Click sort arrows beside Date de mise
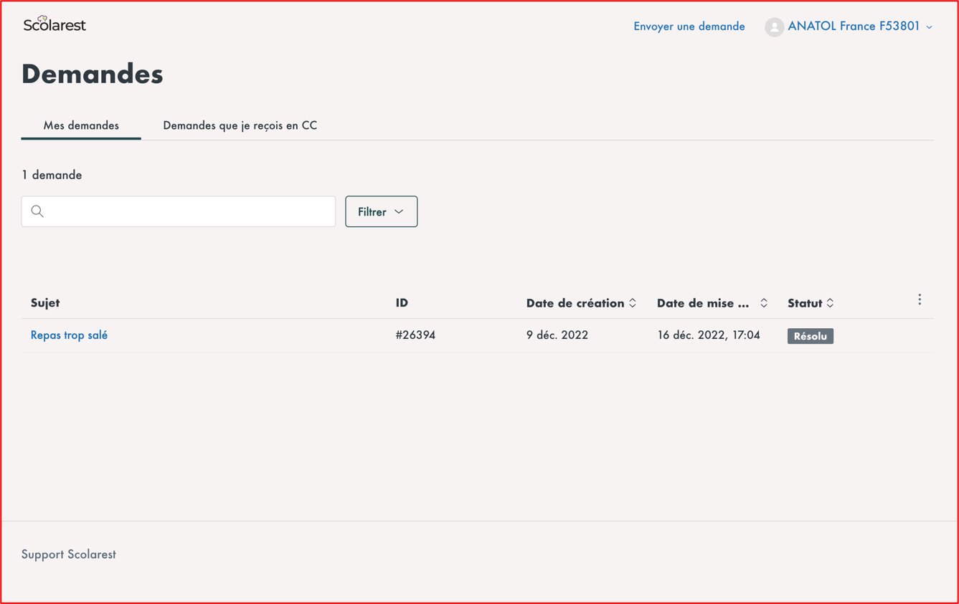 pos(764,303)
